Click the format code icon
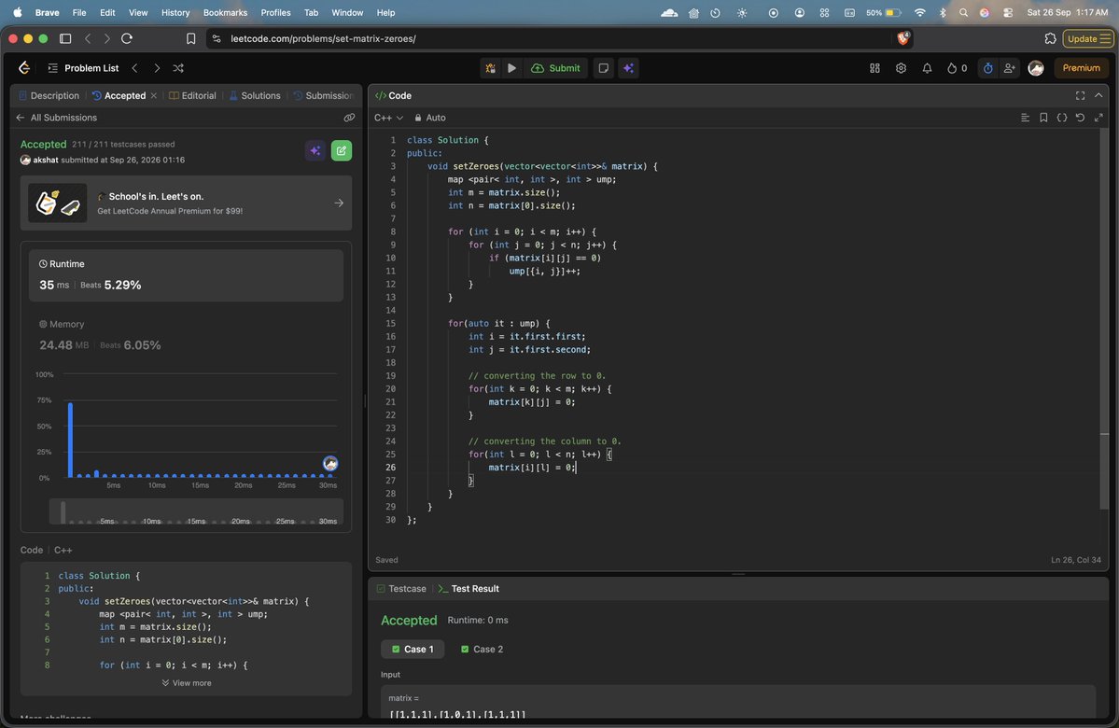Image resolution: width=1119 pixels, height=728 pixels. click(1025, 118)
